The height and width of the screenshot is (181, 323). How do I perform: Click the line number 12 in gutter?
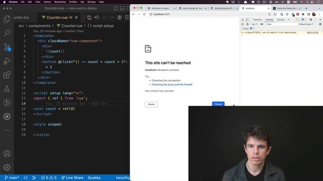(24, 93)
